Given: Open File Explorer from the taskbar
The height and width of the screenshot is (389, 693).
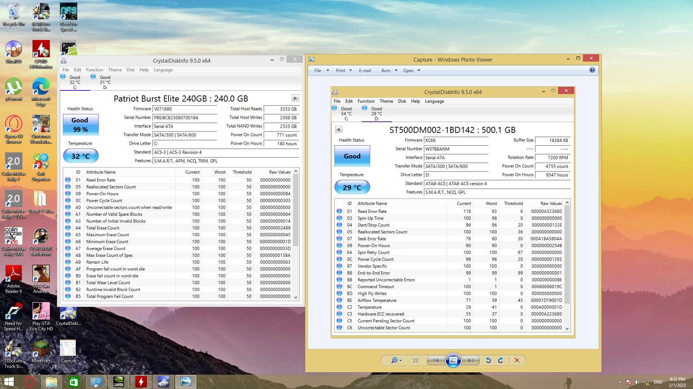Looking at the screenshot, I should click(x=51, y=381).
